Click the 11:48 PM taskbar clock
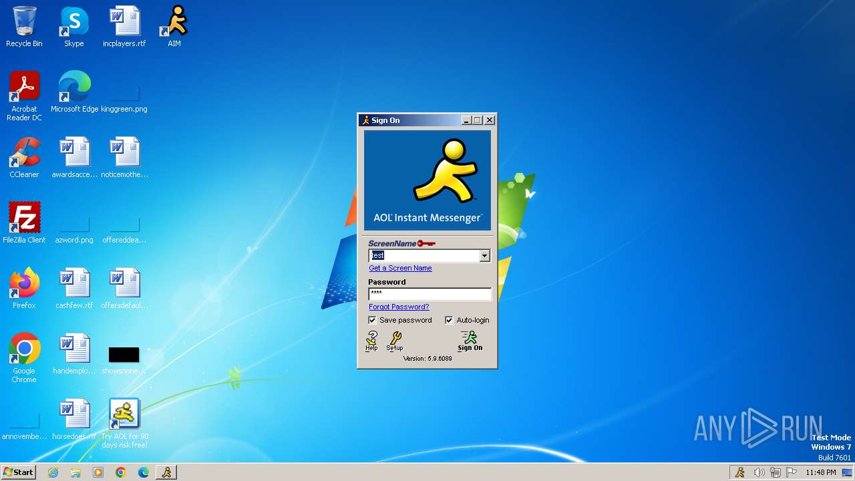The image size is (855, 481). coord(820,472)
